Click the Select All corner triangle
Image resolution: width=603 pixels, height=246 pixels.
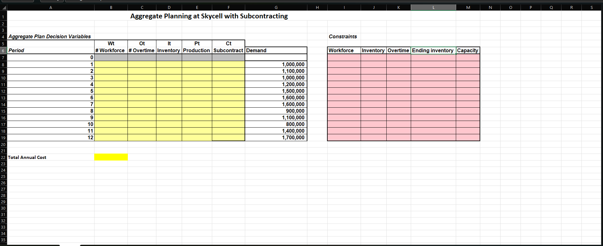[3, 8]
